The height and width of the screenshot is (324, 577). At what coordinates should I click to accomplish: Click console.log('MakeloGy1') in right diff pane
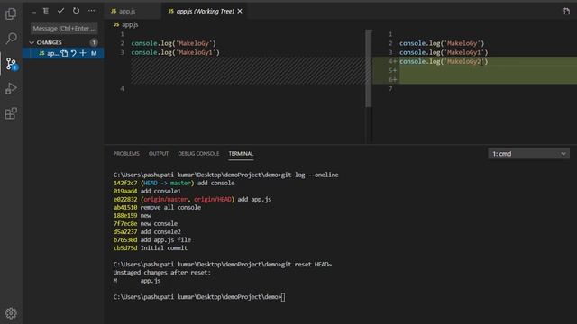444,52
